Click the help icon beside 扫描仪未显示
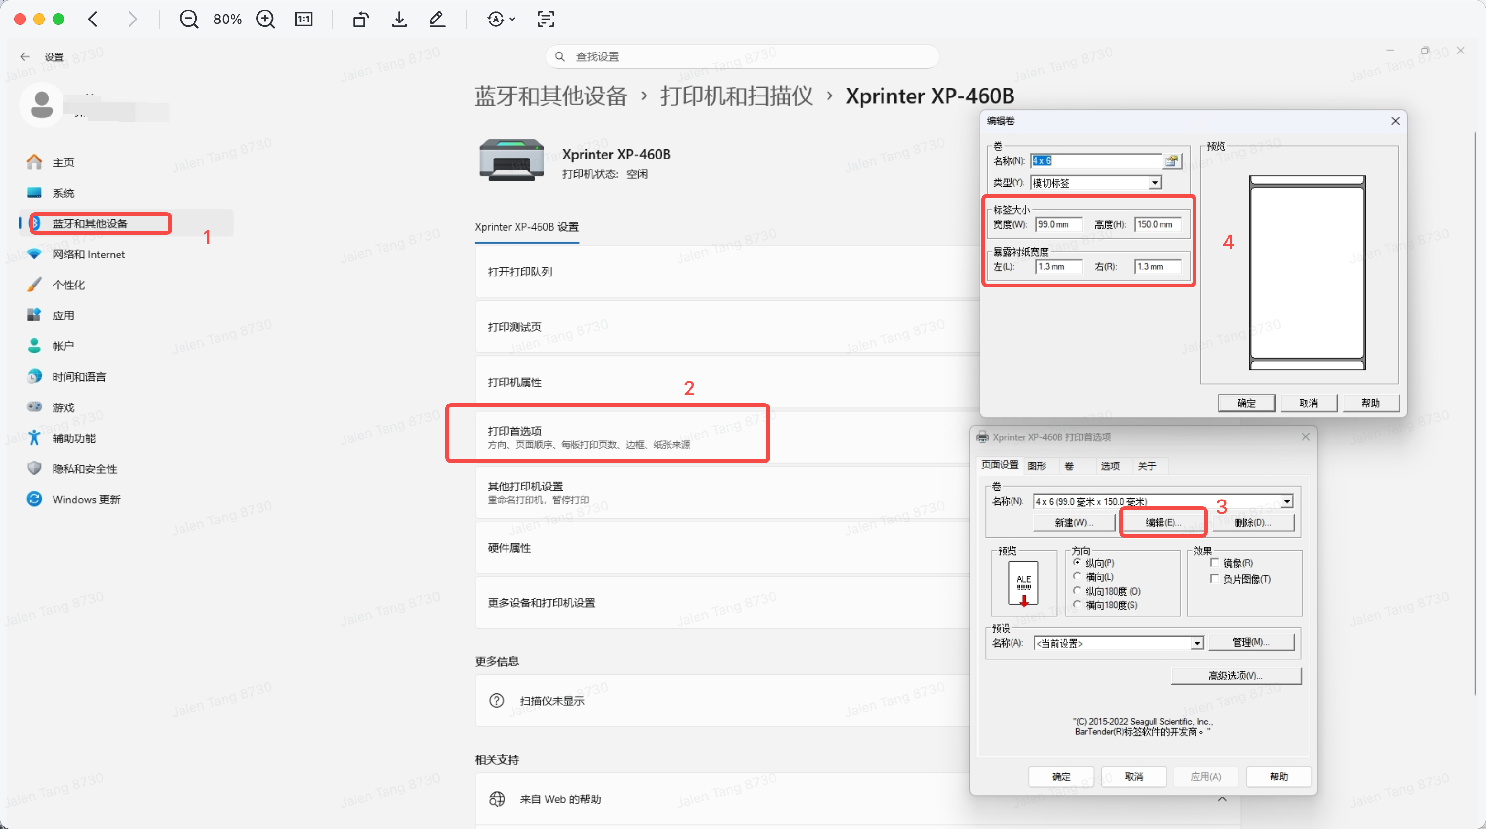 click(x=496, y=701)
